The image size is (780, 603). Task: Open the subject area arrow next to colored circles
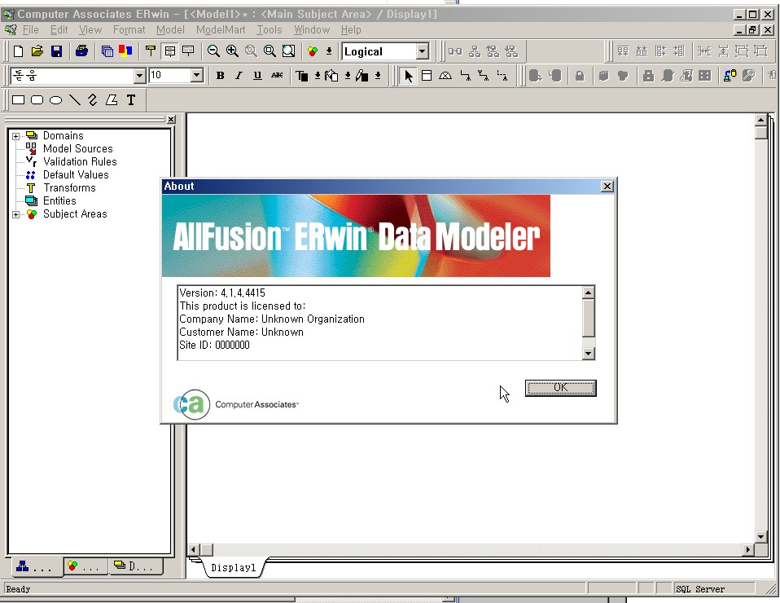[329, 51]
